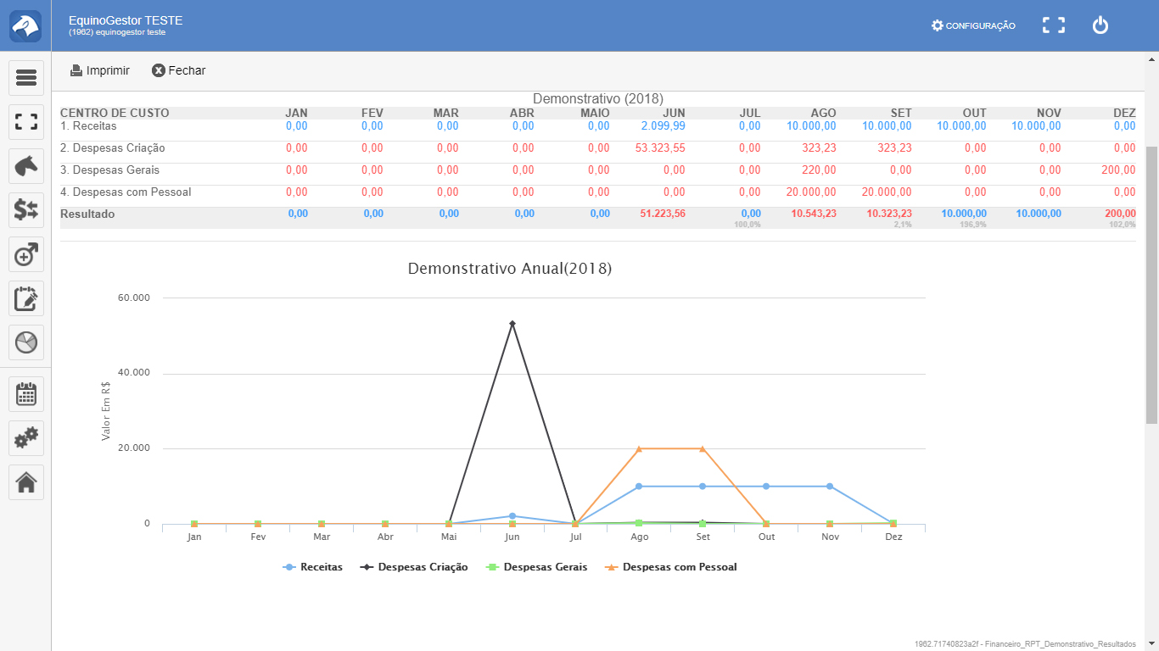
Task: Open the pie chart reports module
Action: tap(26, 342)
